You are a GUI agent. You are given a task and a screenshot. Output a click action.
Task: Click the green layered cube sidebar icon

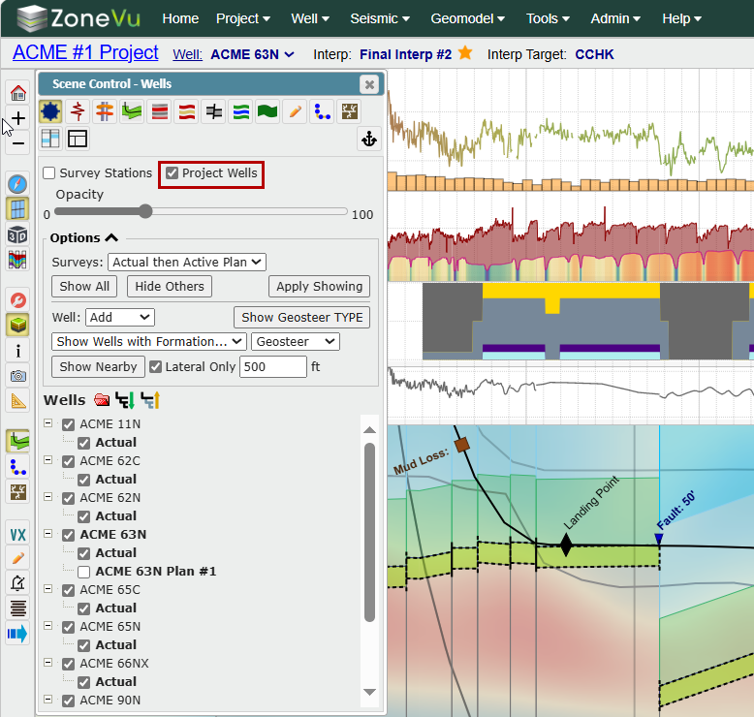pos(17,325)
